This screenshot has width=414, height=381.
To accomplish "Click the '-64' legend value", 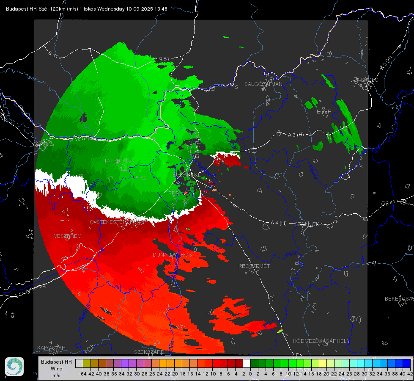I will [x=83, y=374].
